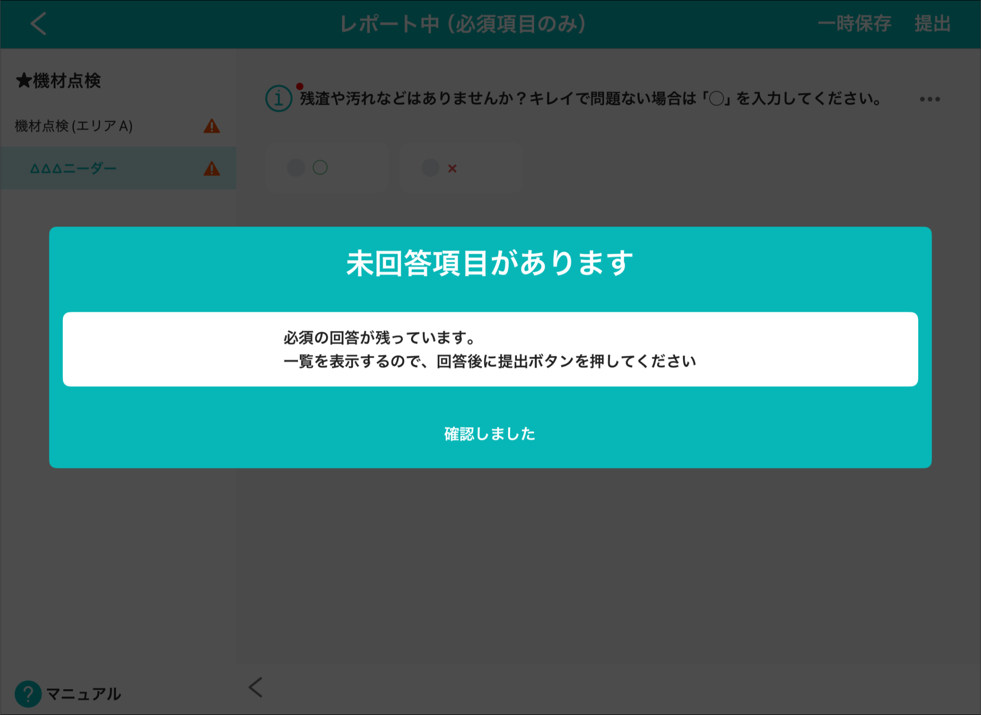981x715 pixels.
Task: Open the マニュアル help icon
Action: point(28,693)
